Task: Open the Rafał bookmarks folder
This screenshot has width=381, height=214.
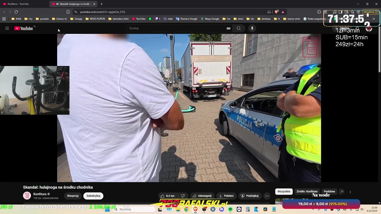Action: pos(16,19)
